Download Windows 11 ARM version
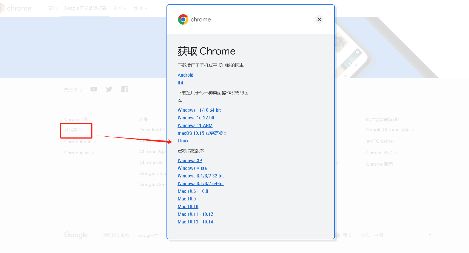The height and width of the screenshot is (253, 469). tap(195, 125)
